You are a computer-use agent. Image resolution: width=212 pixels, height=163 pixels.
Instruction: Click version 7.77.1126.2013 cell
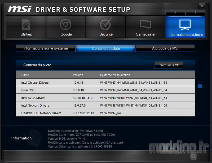(x=83, y=113)
